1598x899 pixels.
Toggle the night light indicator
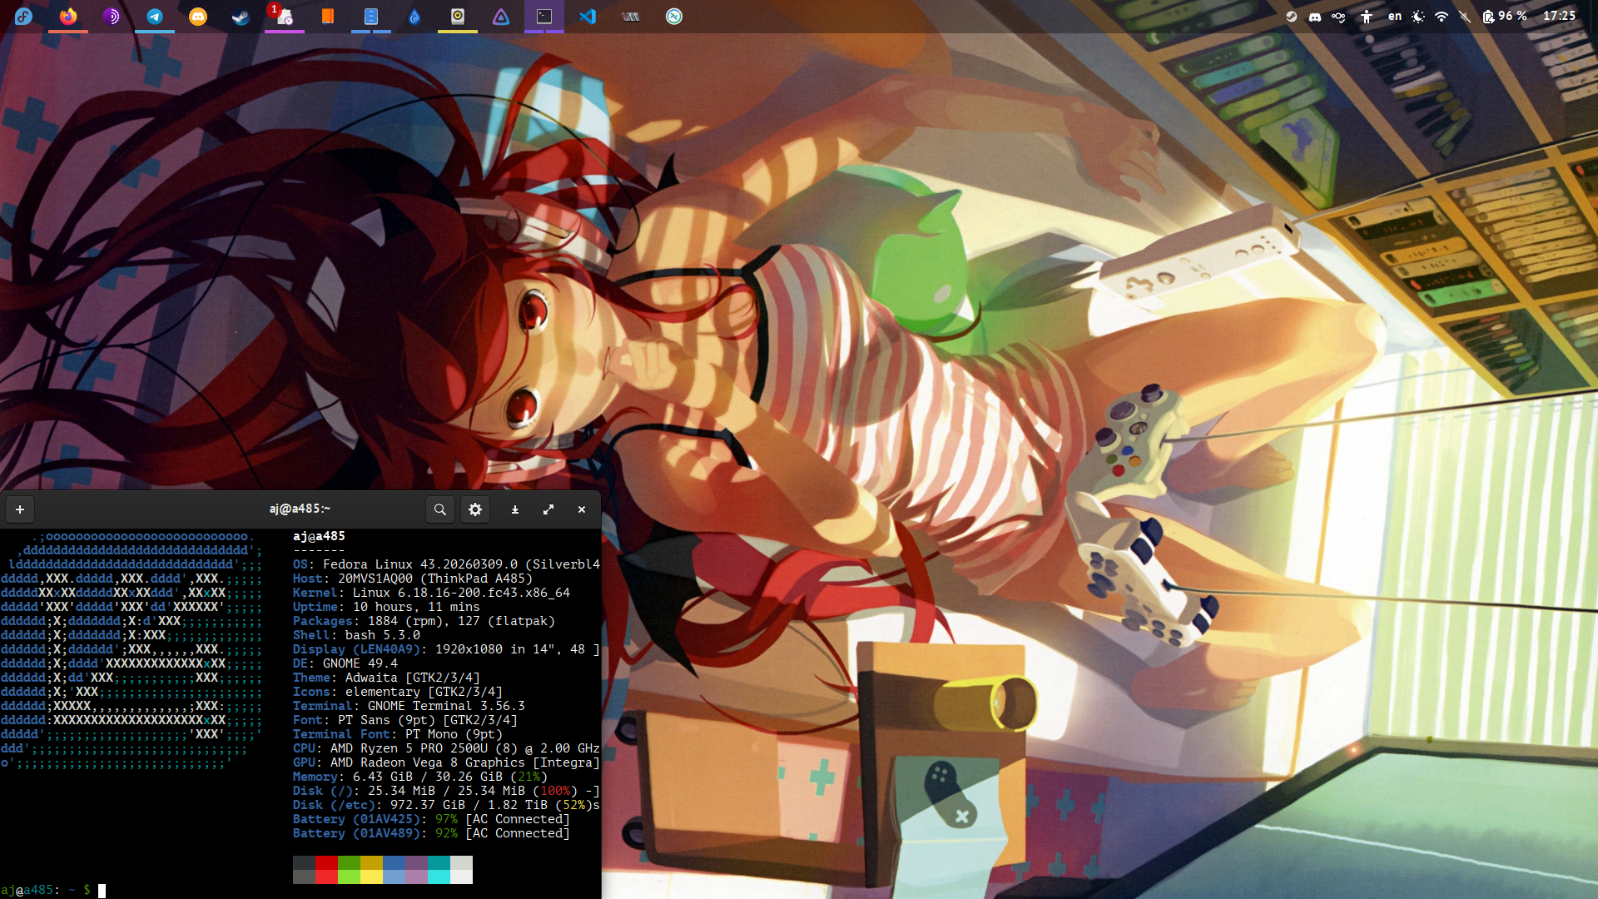tap(1418, 16)
